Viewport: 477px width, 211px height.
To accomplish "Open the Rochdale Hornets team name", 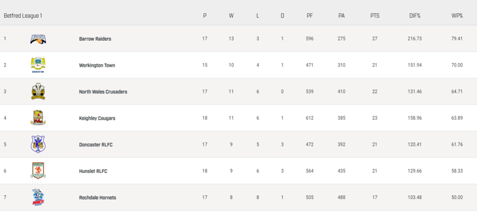I will tap(97, 198).
